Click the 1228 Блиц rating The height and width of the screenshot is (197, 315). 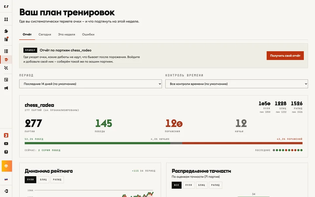pyautogui.click(x=281, y=103)
